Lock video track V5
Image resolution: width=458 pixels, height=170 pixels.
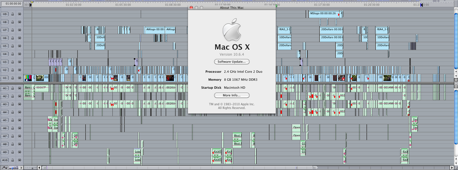pos(13,46)
